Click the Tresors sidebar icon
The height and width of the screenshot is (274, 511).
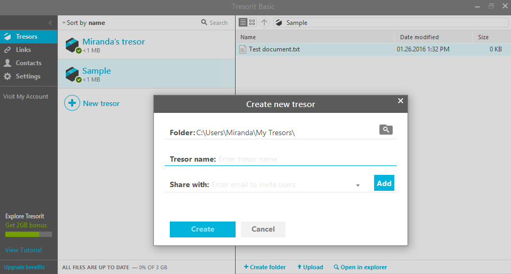click(x=7, y=37)
